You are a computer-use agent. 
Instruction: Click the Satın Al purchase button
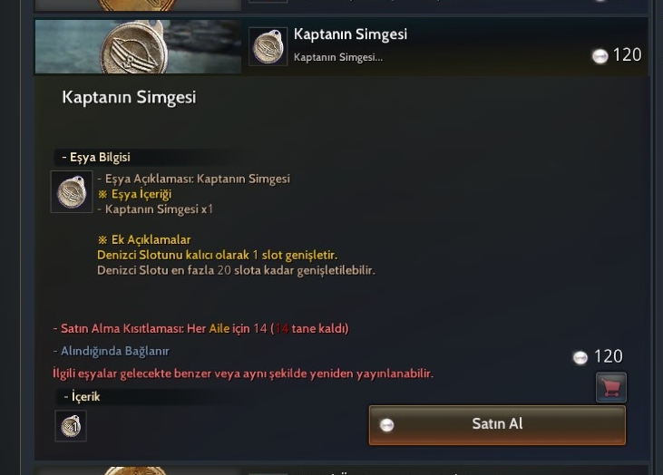click(x=497, y=425)
